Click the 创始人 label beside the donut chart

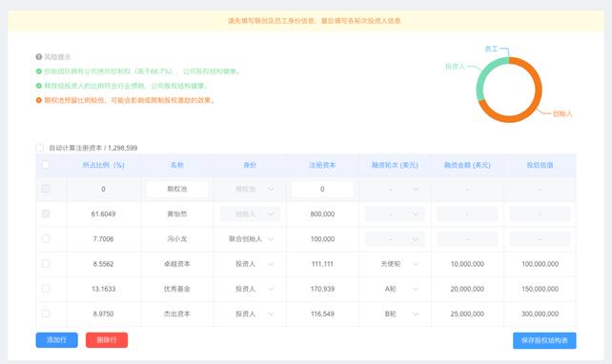tap(562, 113)
